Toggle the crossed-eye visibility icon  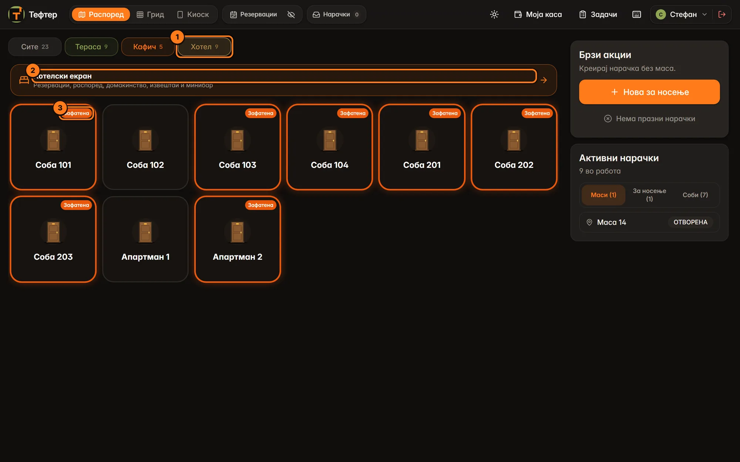pos(291,14)
